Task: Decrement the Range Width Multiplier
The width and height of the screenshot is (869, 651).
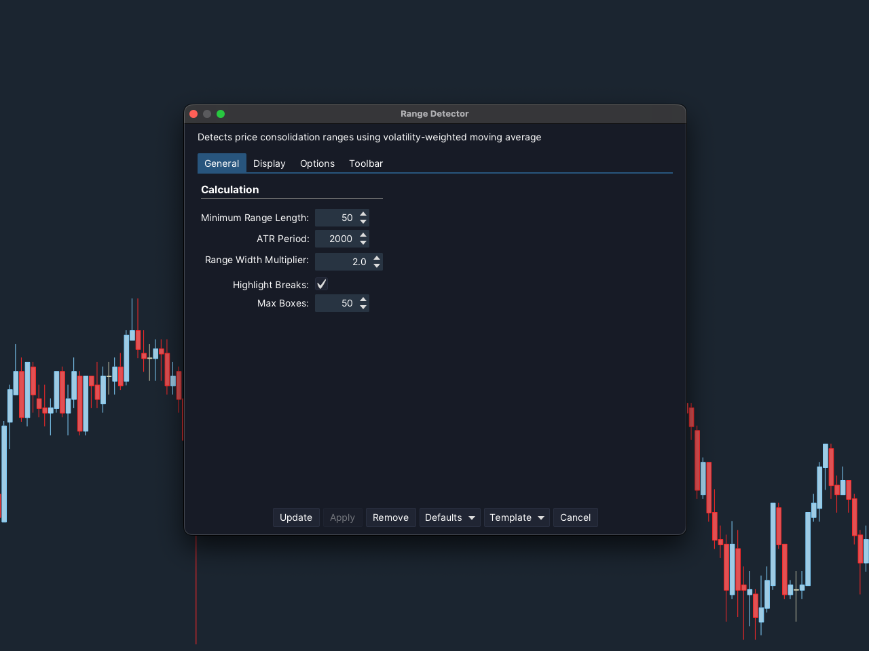Action: point(377,266)
